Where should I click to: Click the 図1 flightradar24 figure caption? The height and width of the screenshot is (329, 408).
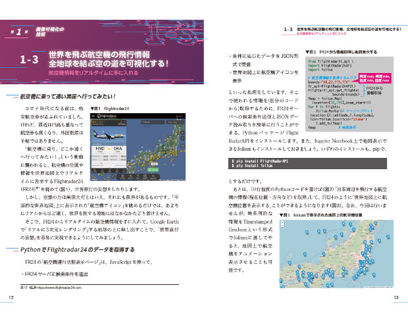point(109,109)
